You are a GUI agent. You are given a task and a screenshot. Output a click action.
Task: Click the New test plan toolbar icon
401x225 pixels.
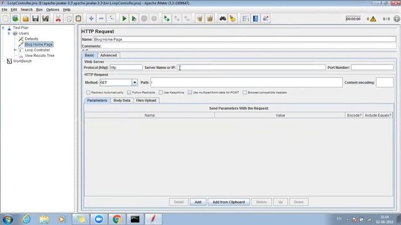pyautogui.click(x=6, y=18)
